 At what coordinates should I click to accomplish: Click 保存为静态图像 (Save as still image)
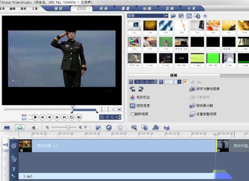pos(205,89)
